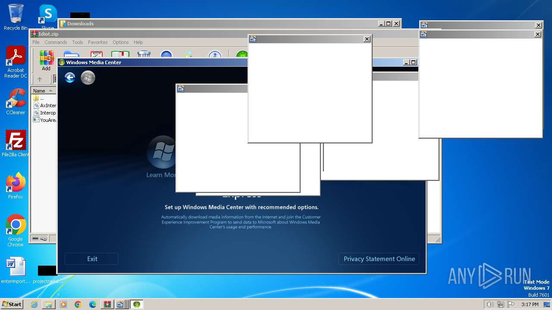
Task: Switch to WinRAR via taskbar button
Action: click(x=107, y=304)
